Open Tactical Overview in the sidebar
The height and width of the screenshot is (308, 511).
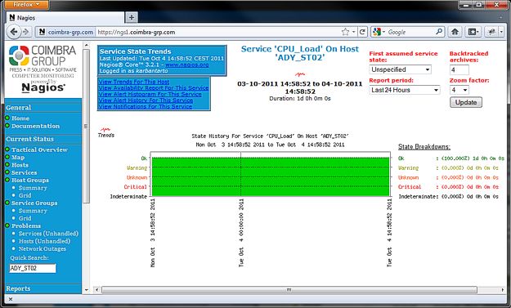click(39, 150)
